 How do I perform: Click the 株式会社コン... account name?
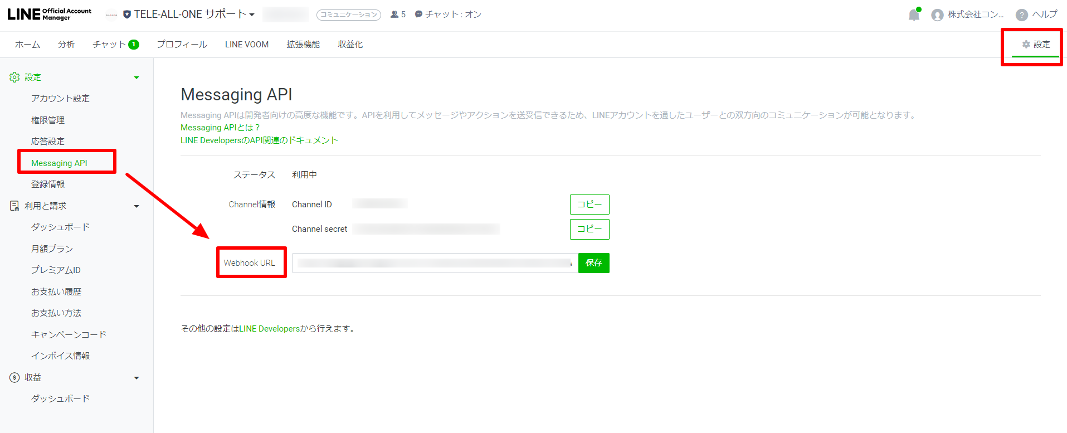pyautogui.click(x=976, y=14)
